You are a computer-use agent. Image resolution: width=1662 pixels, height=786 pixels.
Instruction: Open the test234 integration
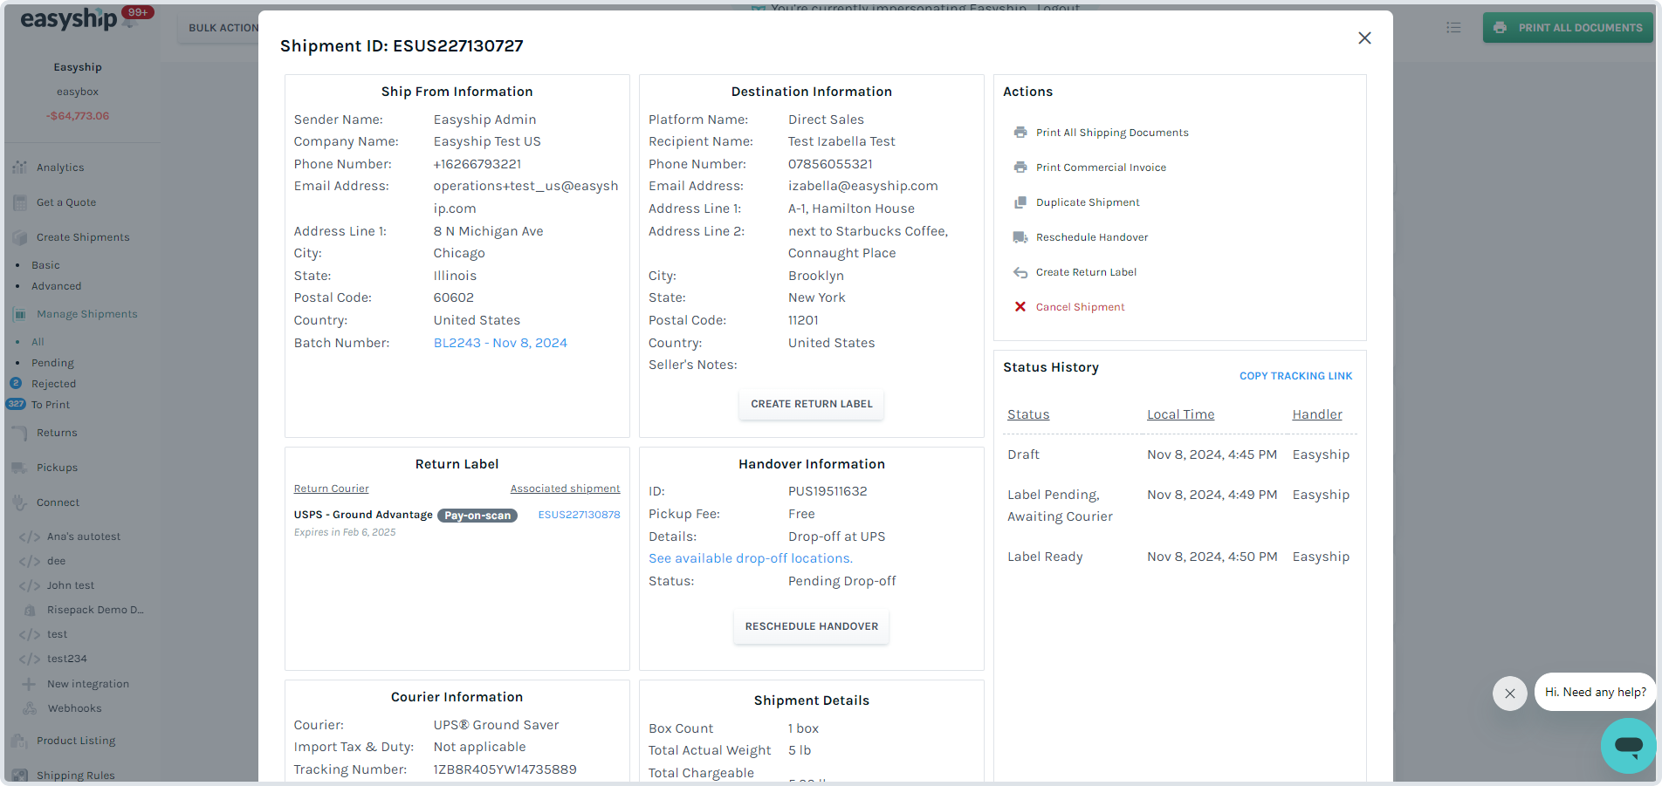point(67,659)
